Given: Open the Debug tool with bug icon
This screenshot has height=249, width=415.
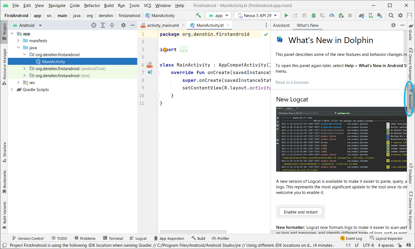Looking at the screenshot, I should coord(313,15).
